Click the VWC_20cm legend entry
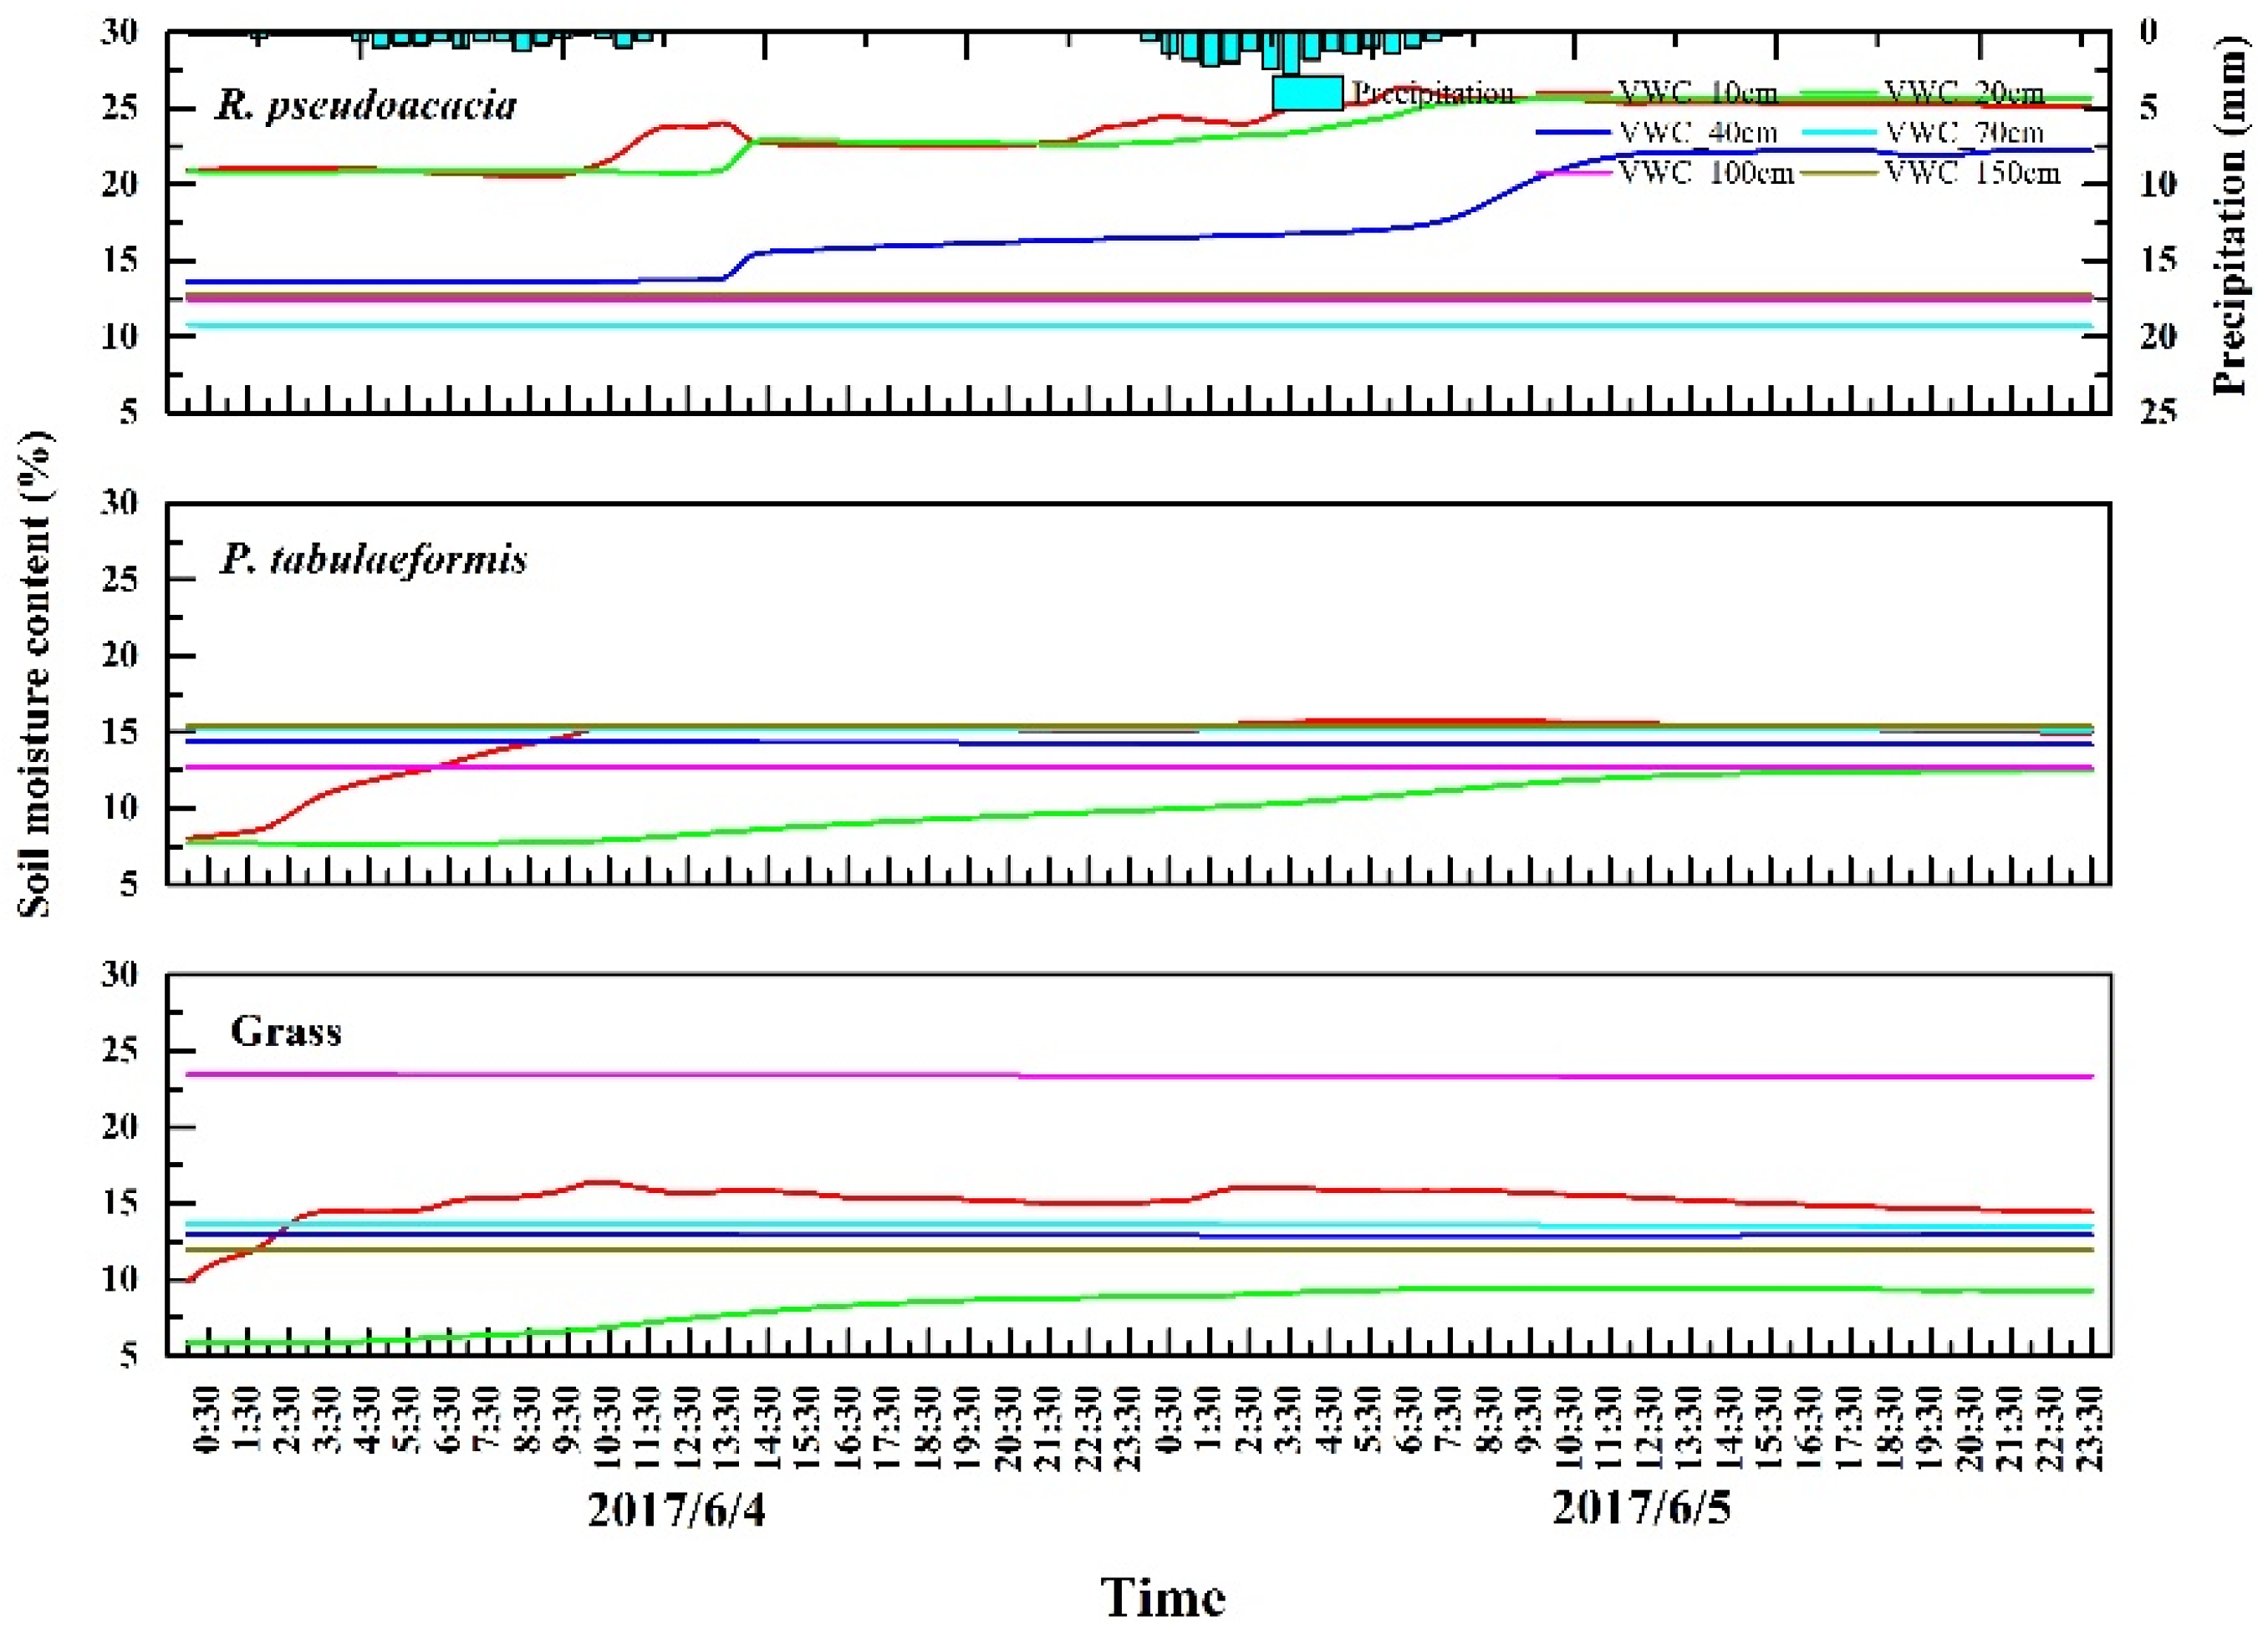 pyautogui.click(x=1964, y=94)
